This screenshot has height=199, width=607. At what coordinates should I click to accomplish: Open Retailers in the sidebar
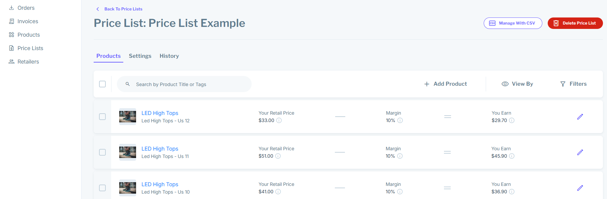pyautogui.click(x=28, y=62)
